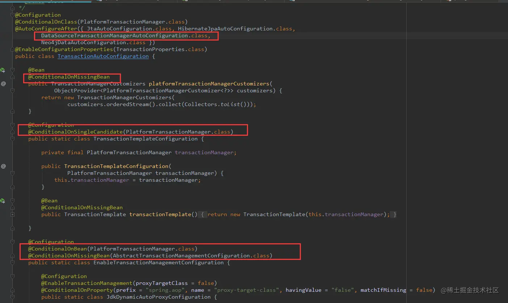Open the TransactionAutoConfiguration class name link

point(103,56)
